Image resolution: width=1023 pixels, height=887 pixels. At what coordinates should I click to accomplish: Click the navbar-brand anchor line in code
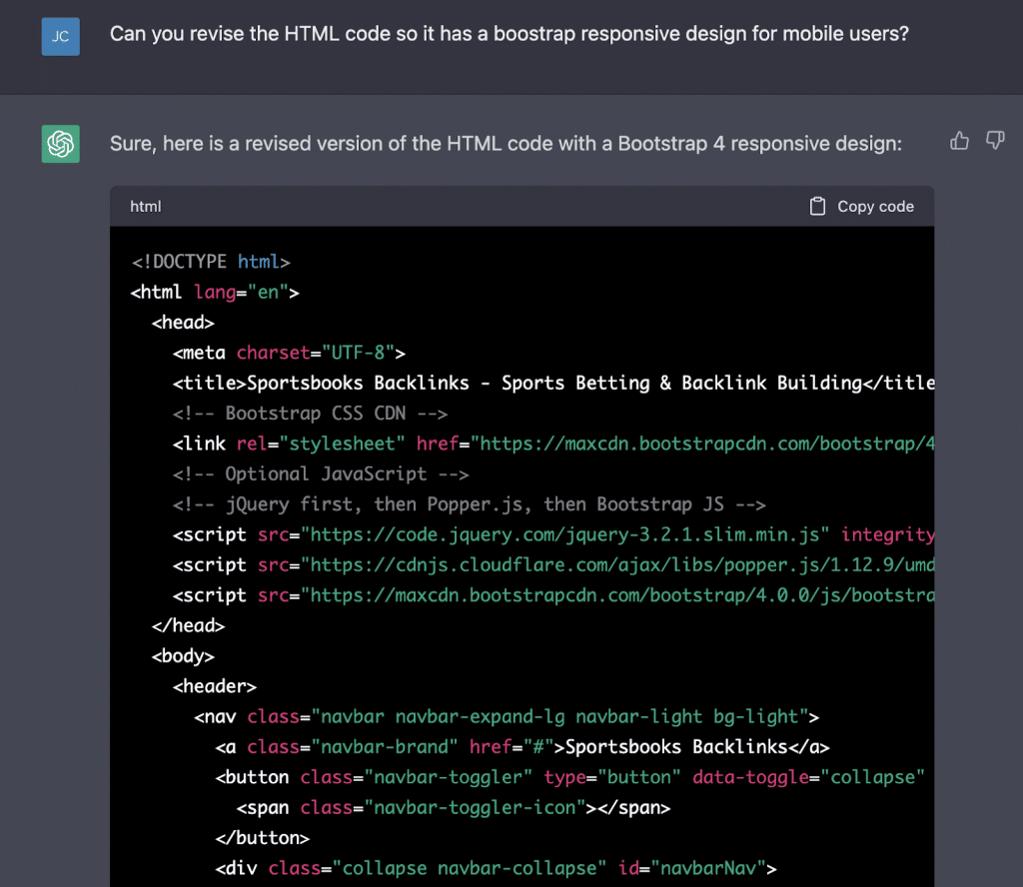pyautogui.click(x=521, y=746)
